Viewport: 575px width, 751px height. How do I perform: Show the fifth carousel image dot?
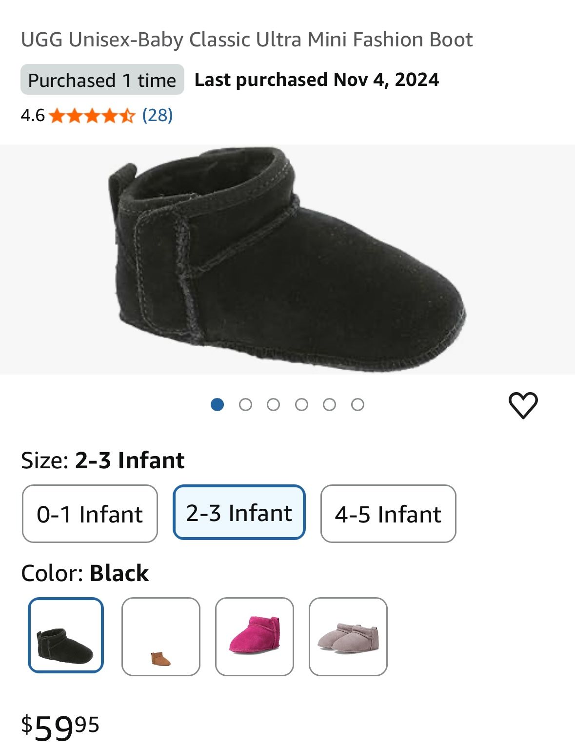[x=330, y=405]
